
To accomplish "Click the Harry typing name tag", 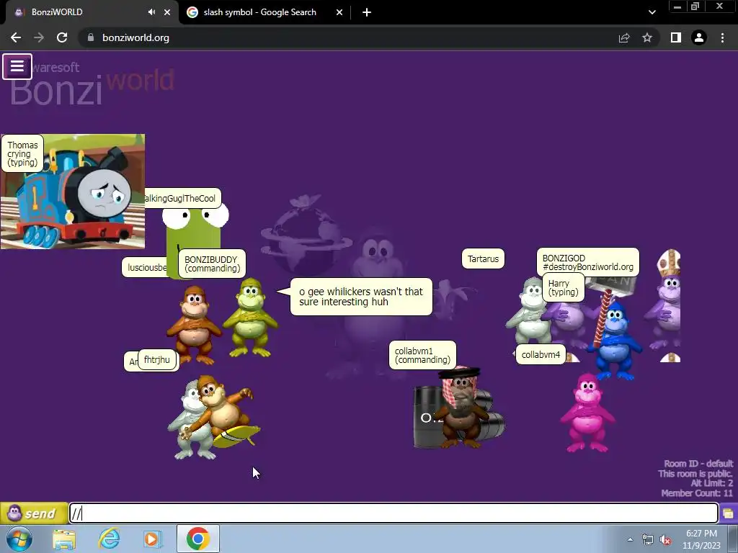I will pos(564,287).
